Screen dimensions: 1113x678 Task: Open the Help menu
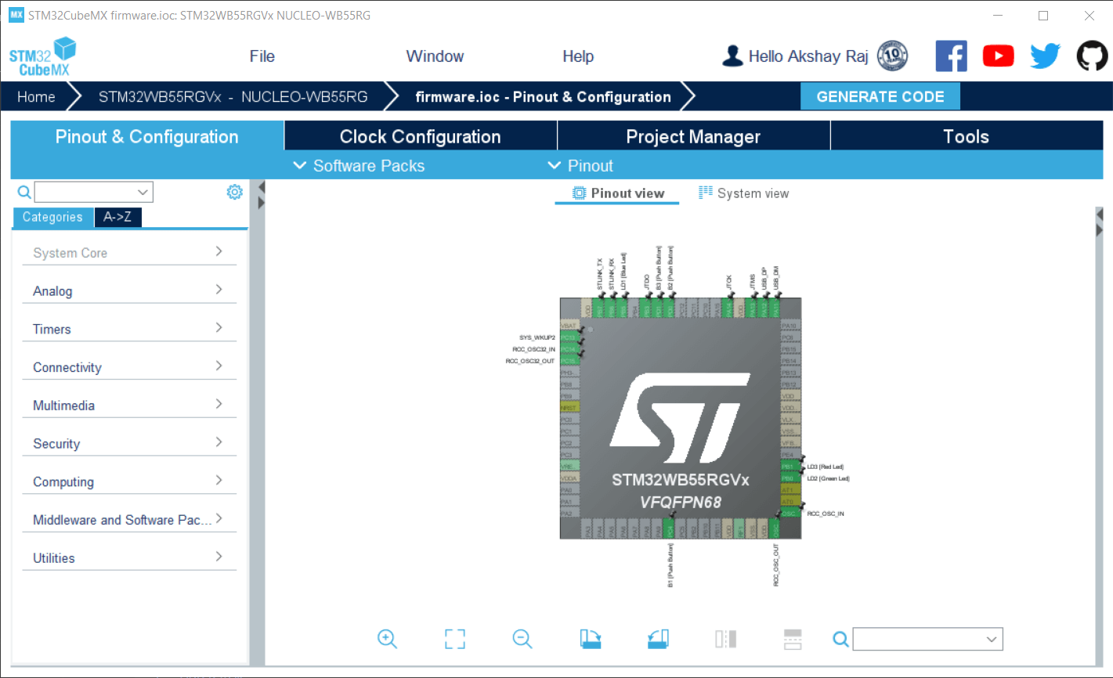coord(578,56)
